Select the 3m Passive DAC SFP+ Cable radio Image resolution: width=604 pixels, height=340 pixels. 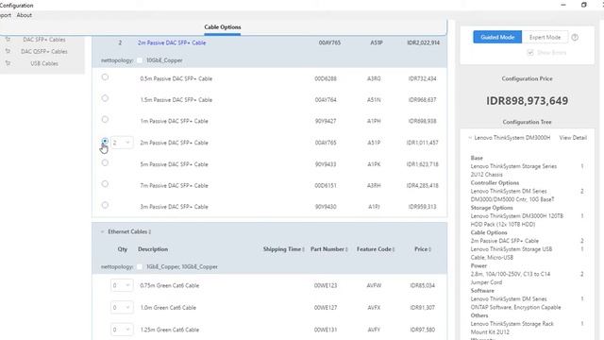pyautogui.click(x=105, y=205)
